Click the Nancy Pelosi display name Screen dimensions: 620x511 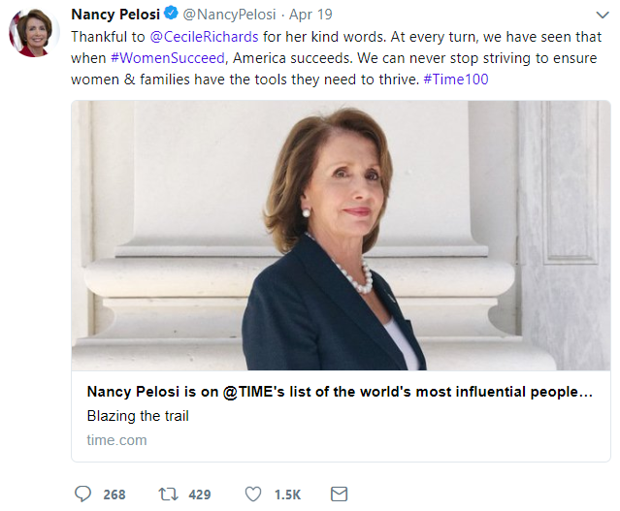click(114, 15)
